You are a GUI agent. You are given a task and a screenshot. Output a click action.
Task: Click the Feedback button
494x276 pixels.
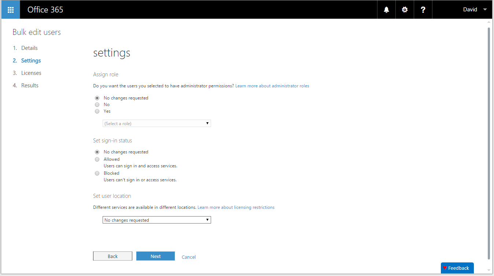point(457,268)
